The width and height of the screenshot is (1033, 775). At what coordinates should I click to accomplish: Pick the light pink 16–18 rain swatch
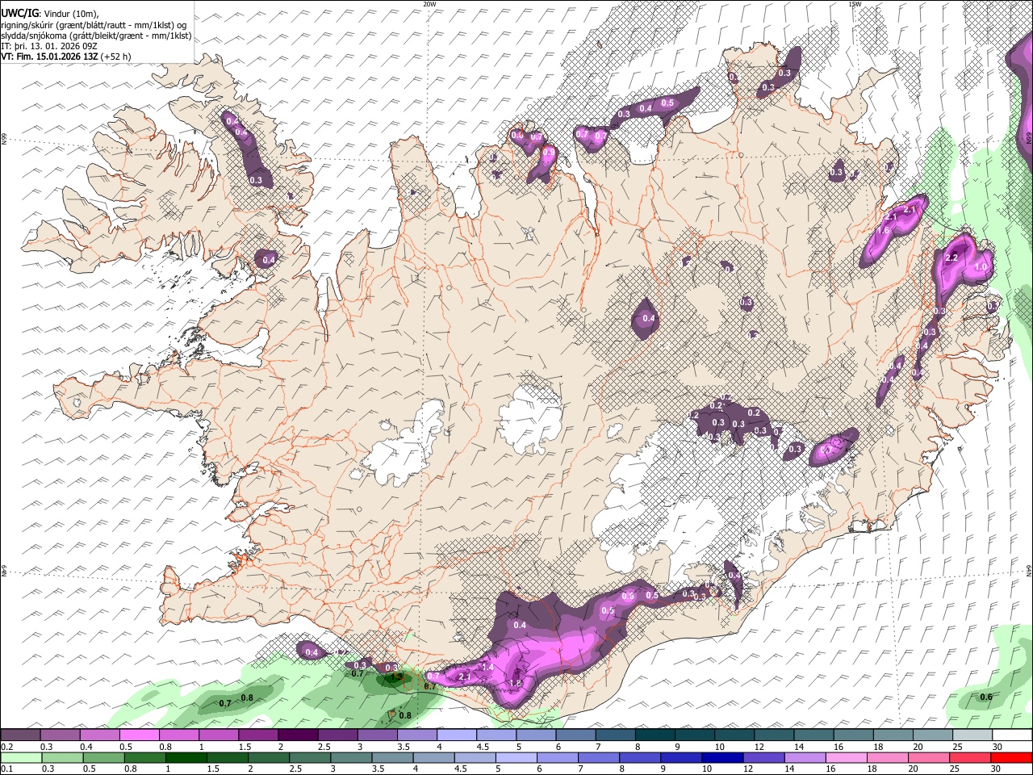pyautogui.click(x=847, y=757)
